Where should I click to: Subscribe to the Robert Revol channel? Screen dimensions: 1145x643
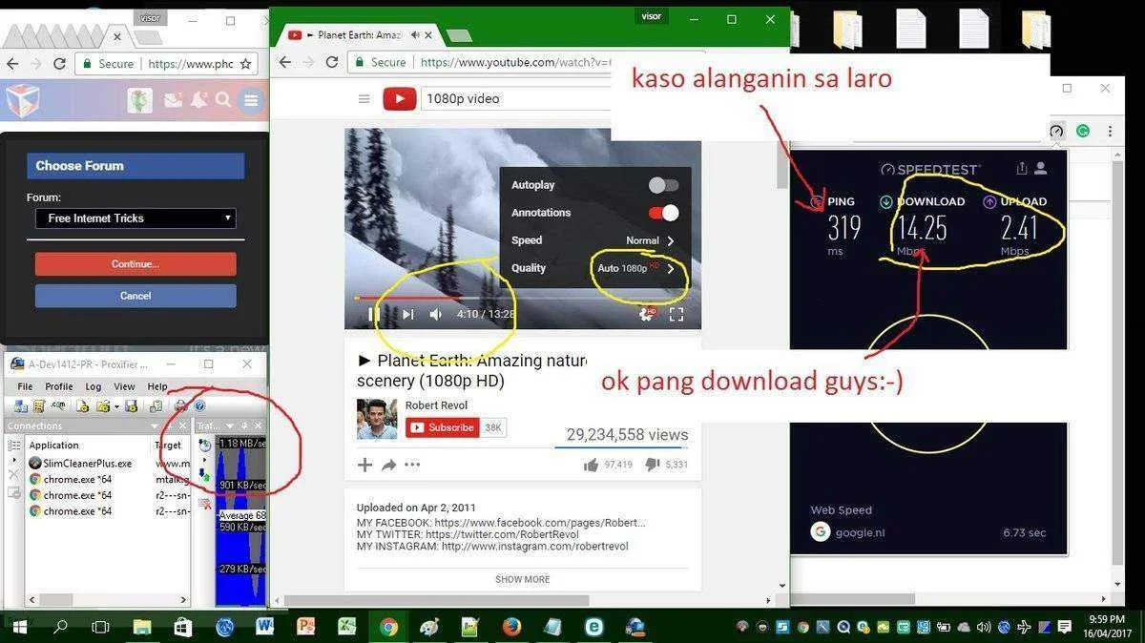[x=442, y=427]
